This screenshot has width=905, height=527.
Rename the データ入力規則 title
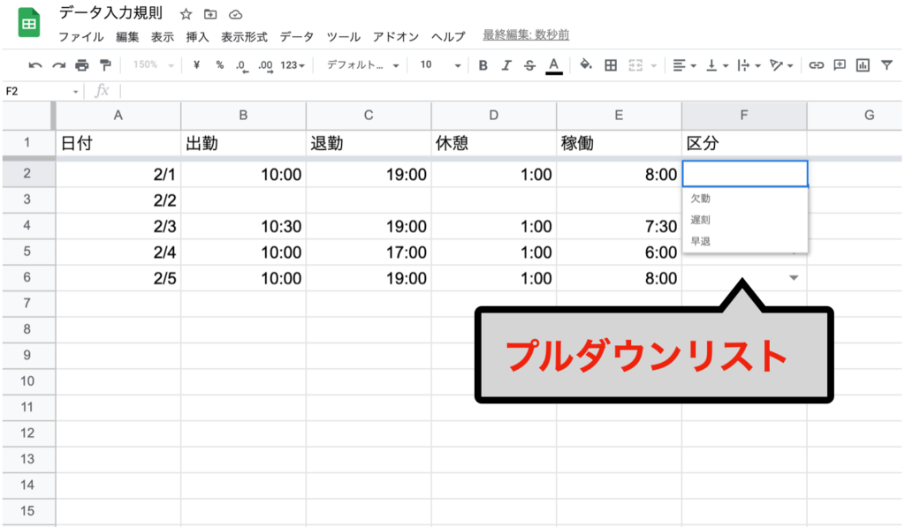click(x=110, y=13)
